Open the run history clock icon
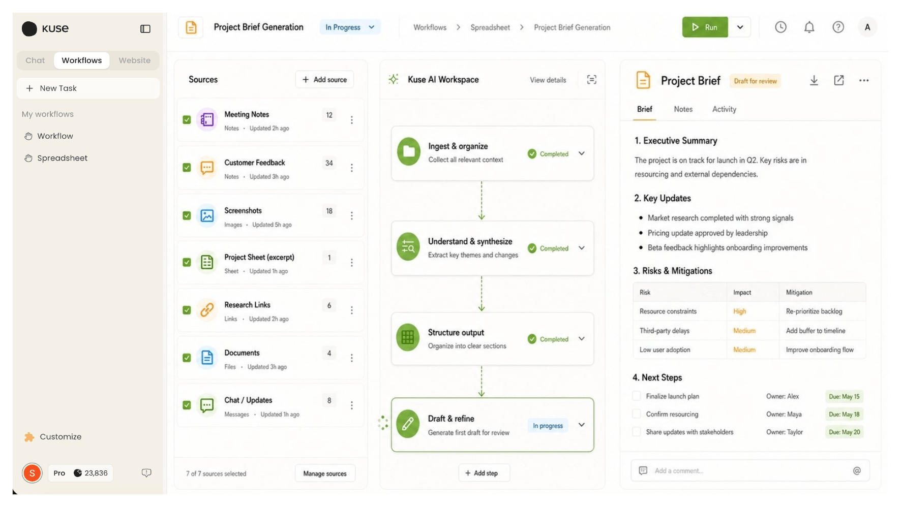Viewport: 902px width, 507px height. (780, 27)
